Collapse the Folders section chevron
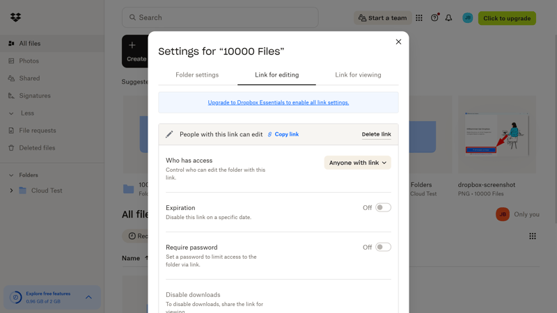The width and height of the screenshot is (557, 313). coord(11,175)
